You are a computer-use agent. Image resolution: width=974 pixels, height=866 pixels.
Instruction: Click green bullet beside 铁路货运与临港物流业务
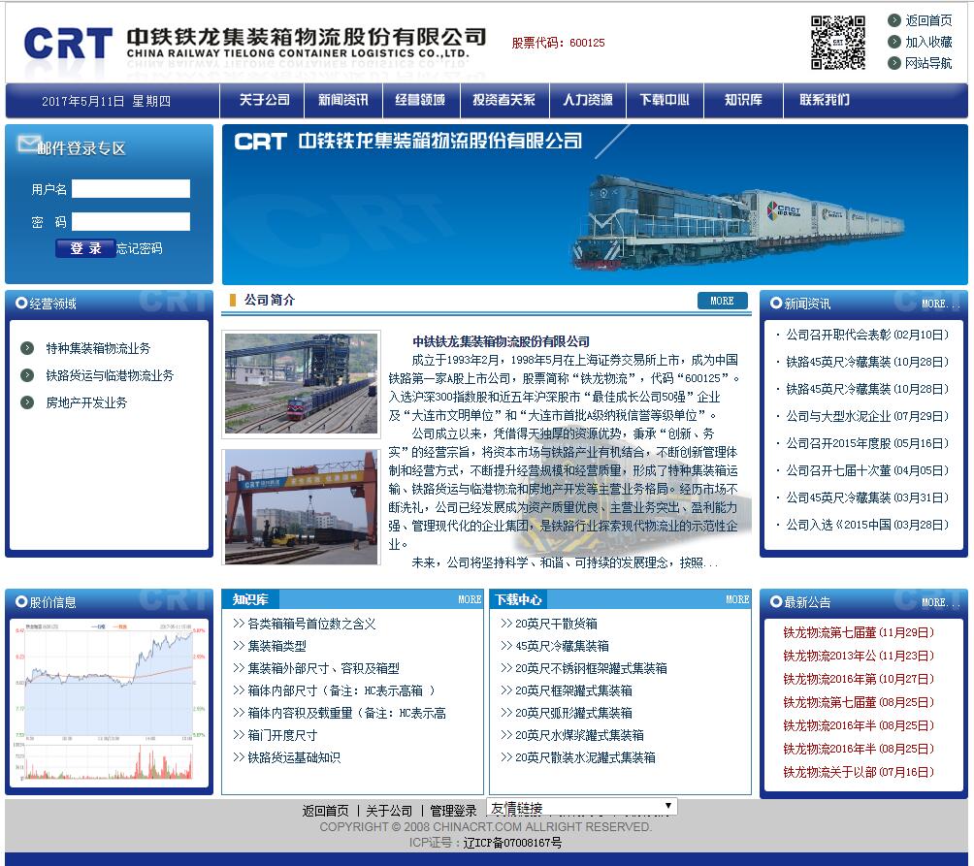click(x=27, y=375)
